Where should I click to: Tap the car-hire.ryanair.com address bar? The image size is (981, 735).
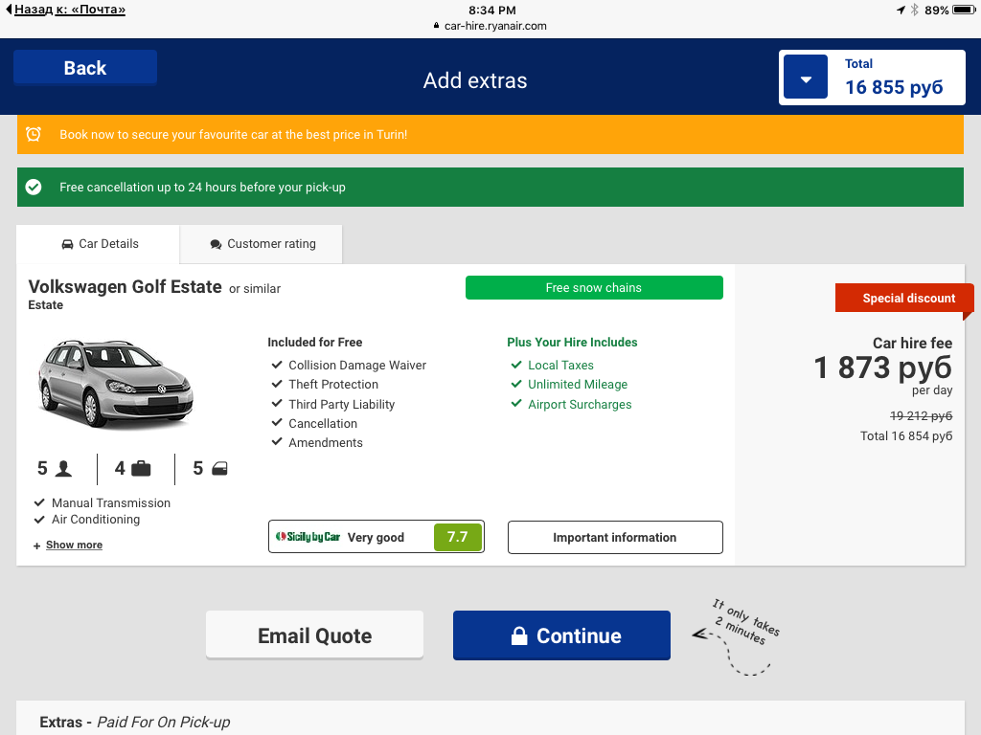pos(490,26)
